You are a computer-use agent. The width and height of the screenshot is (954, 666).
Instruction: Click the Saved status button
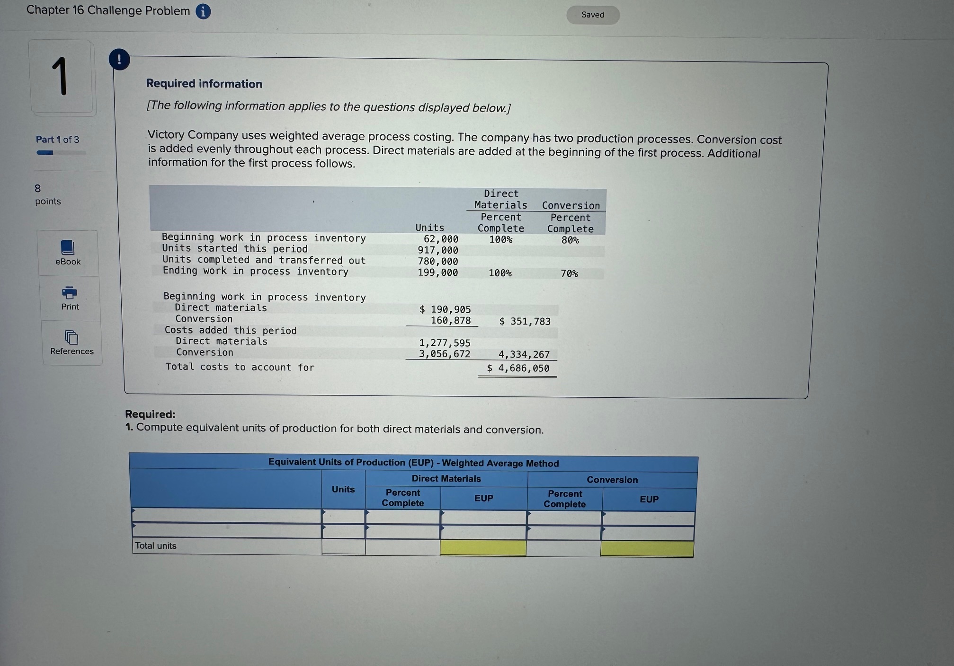point(592,15)
